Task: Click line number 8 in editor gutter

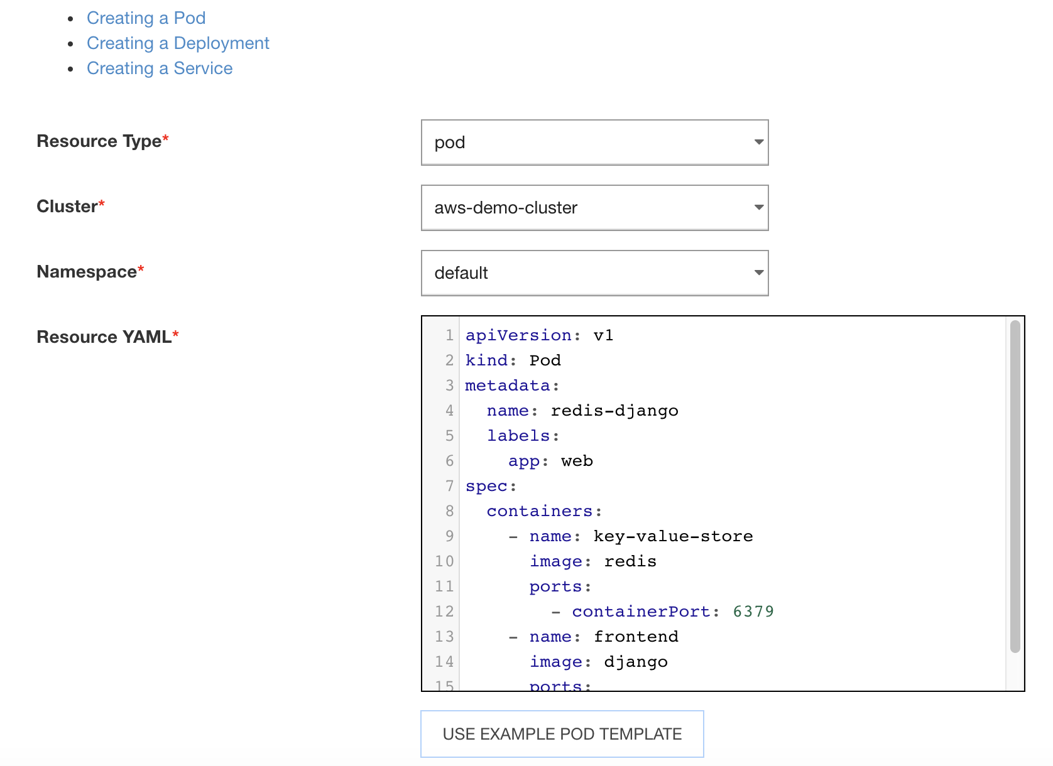Action: 449,511
